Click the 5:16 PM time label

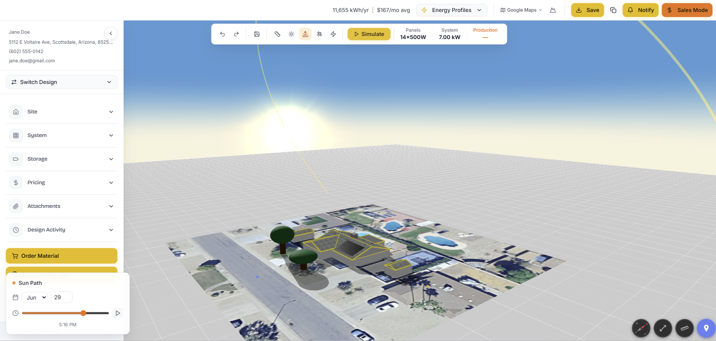coord(68,325)
